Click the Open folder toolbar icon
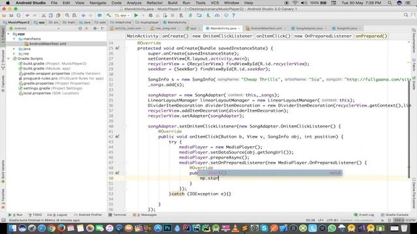This screenshot has height=234, width=417. [x=4, y=16]
